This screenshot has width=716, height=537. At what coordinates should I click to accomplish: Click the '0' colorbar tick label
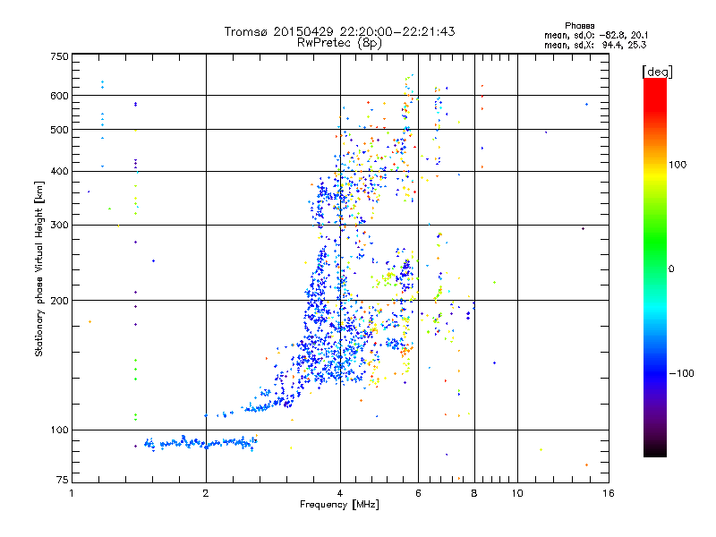pyautogui.click(x=671, y=269)
